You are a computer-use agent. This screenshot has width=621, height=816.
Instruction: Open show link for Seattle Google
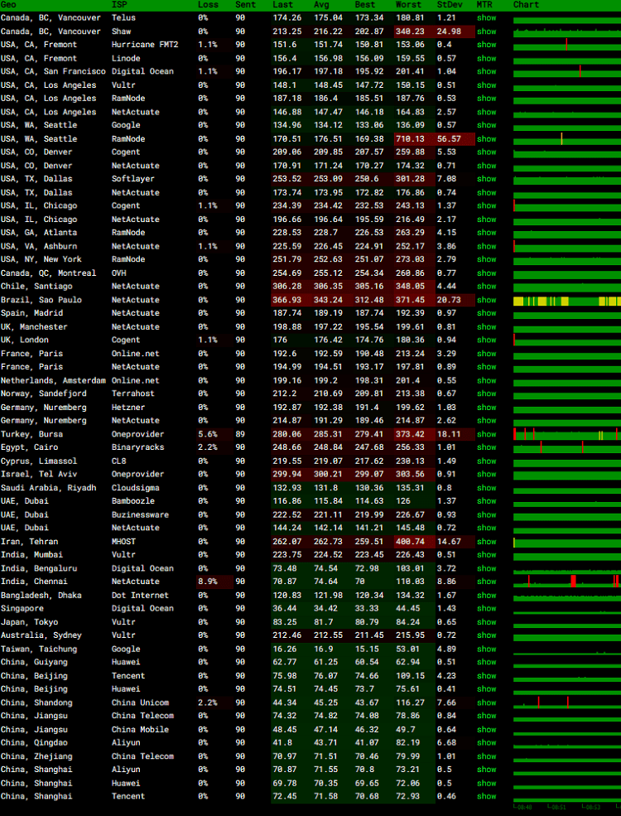(486, 125)
